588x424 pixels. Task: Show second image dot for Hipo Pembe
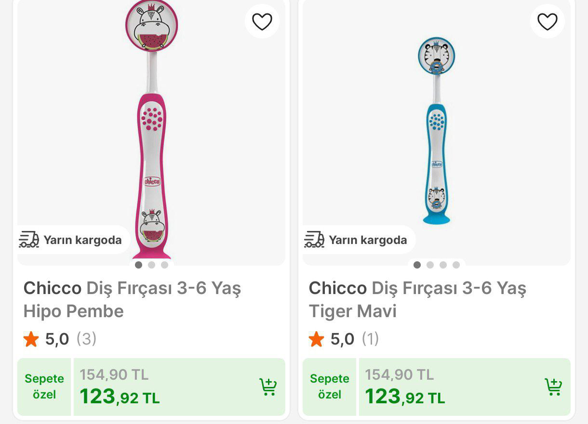click(152, 265)
